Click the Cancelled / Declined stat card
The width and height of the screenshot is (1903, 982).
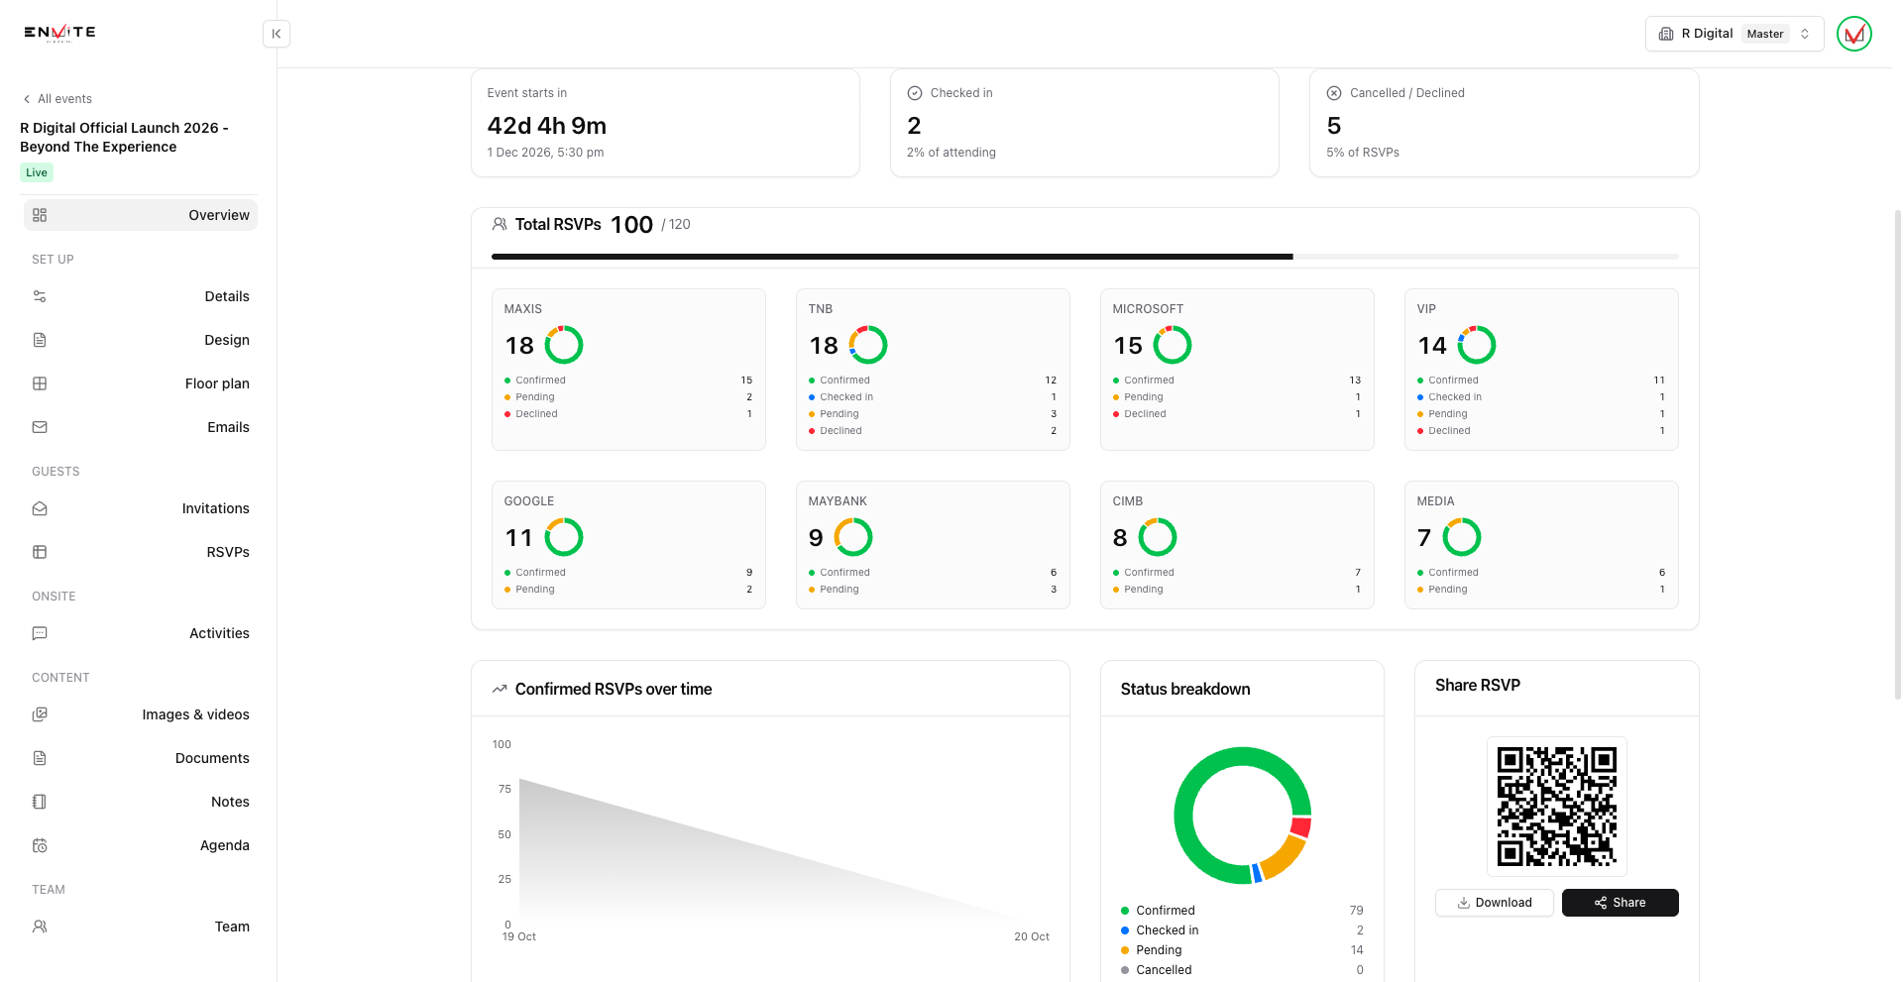click(1504, 123)
